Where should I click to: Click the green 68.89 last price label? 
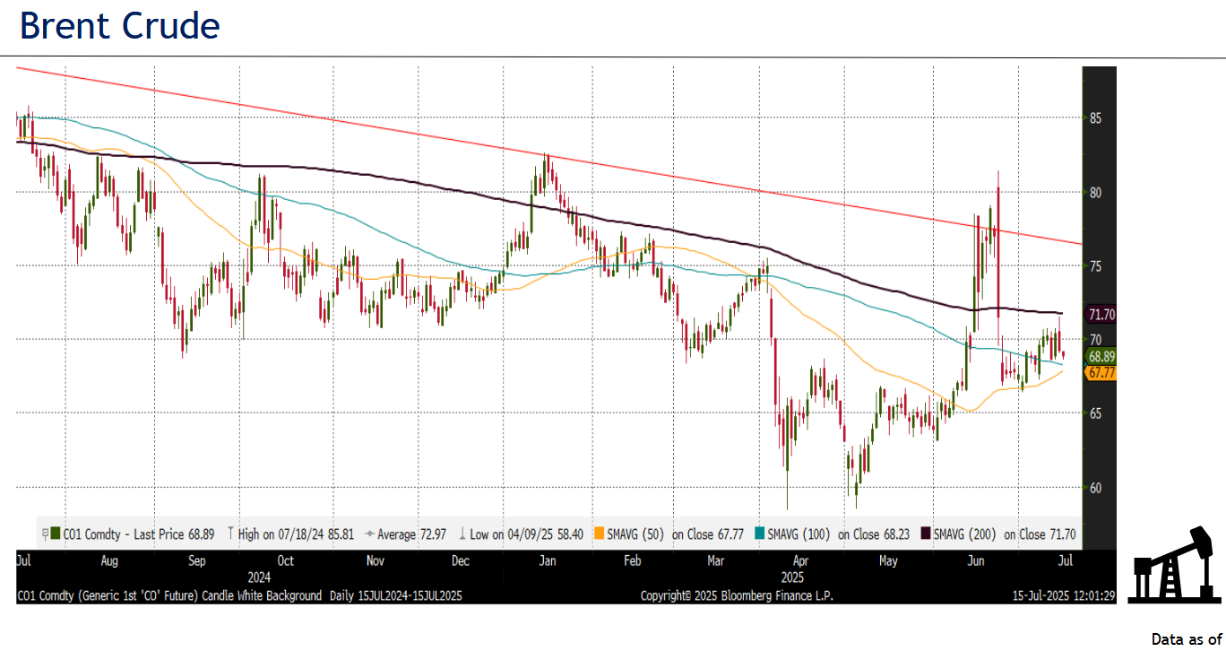pyautogui.click(x=1101, y=356)
